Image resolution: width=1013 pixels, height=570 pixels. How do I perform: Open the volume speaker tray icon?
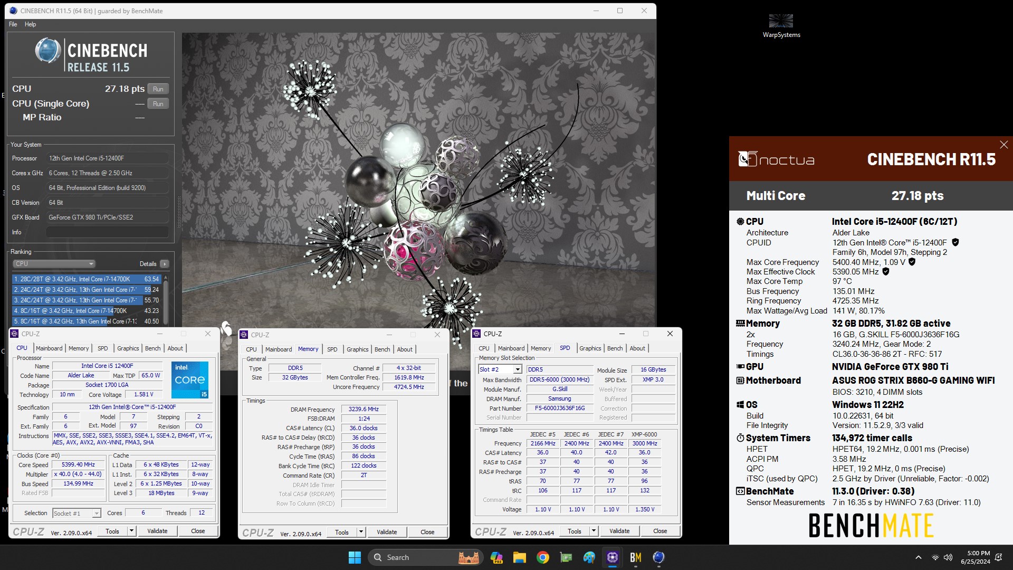948,557
